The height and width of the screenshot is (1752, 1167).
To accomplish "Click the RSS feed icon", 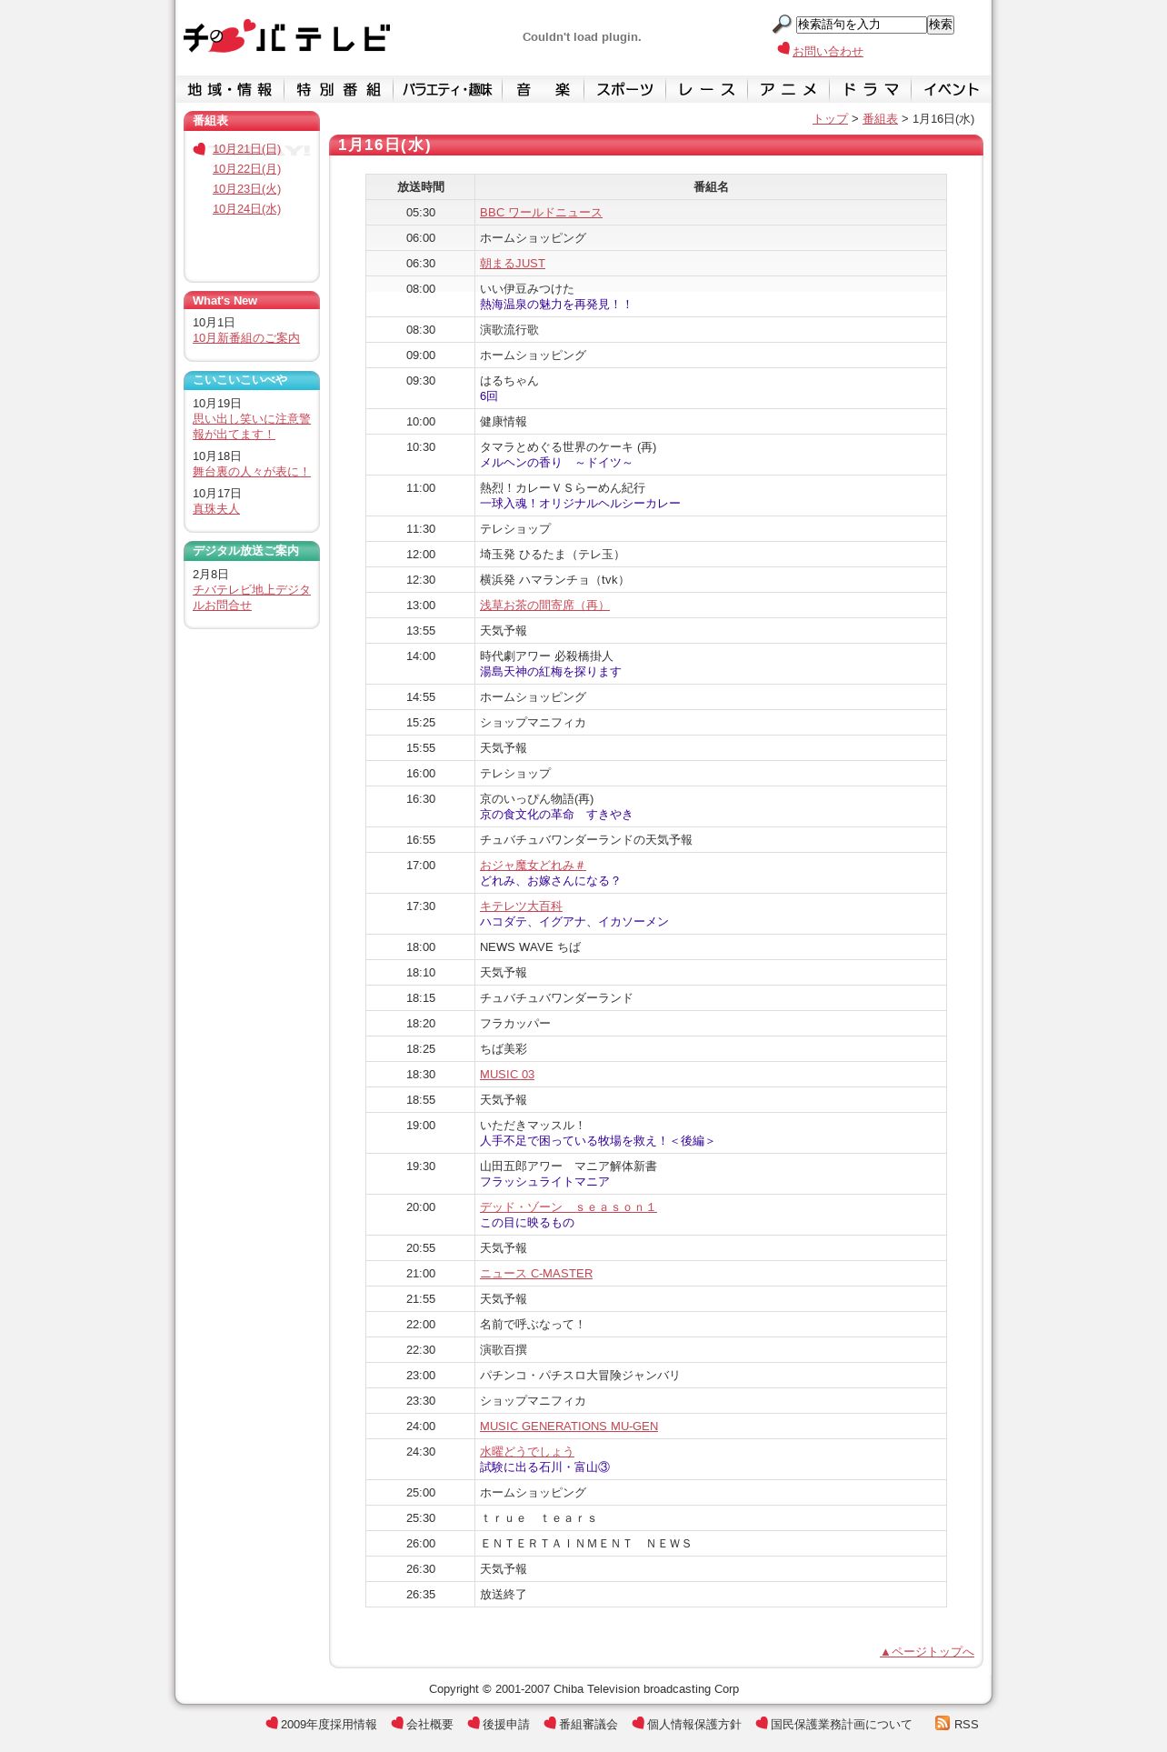I will coord(943,1723).
